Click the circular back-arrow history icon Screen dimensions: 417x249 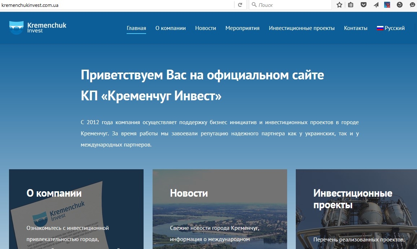400,5
